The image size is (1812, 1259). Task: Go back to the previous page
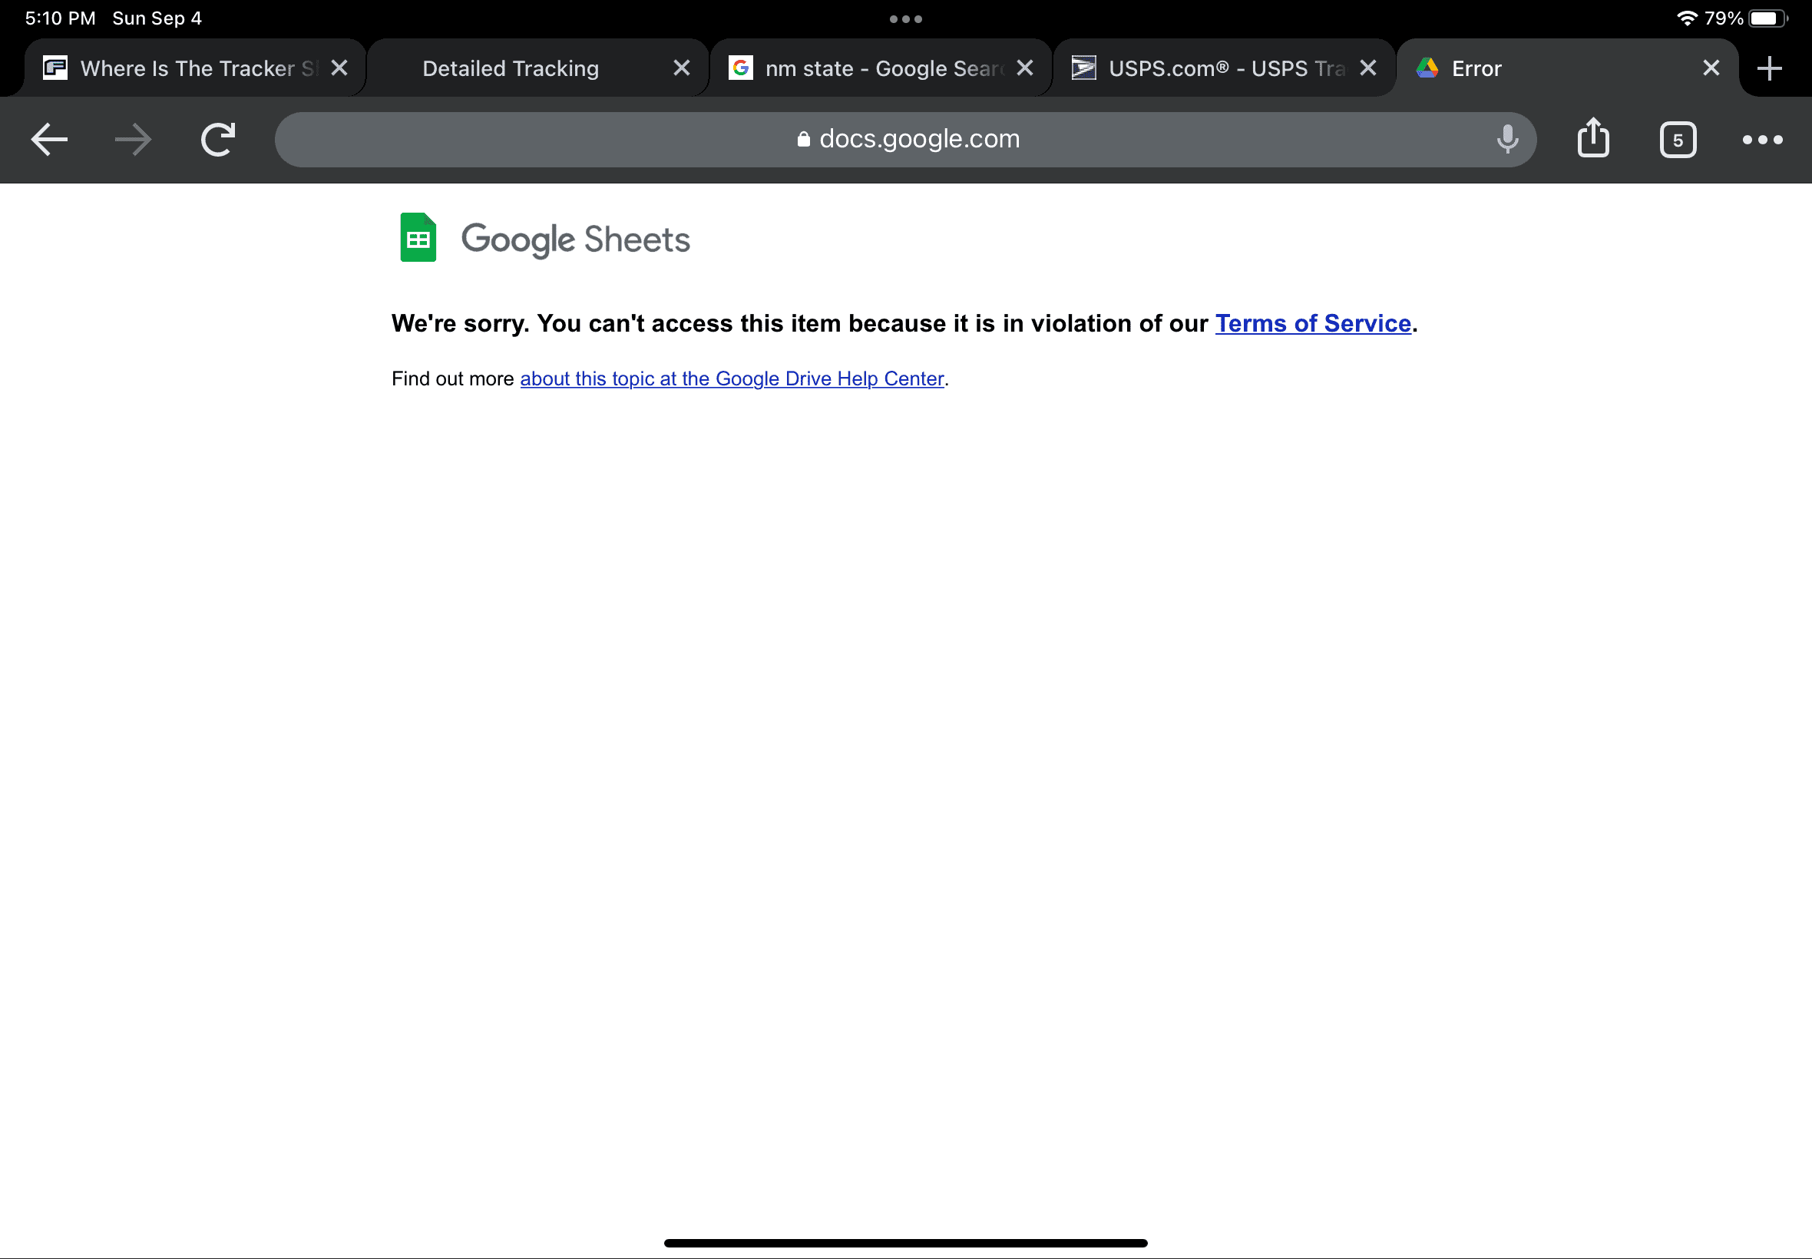[x=49, y=140]
